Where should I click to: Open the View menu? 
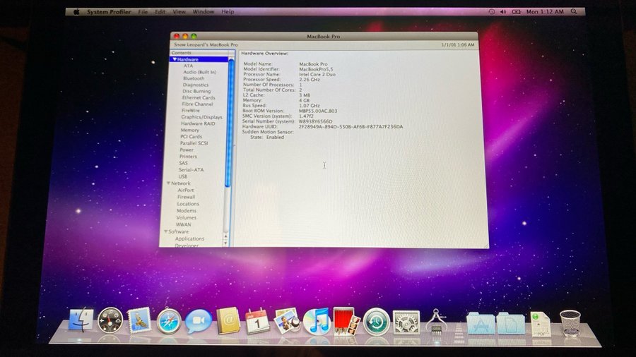(x=179, y=12)
